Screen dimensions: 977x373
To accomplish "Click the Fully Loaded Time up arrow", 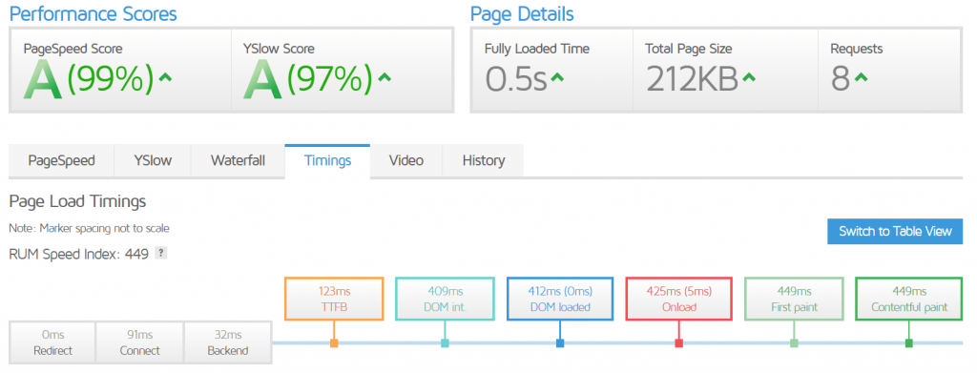I will [x=557, y=78].
